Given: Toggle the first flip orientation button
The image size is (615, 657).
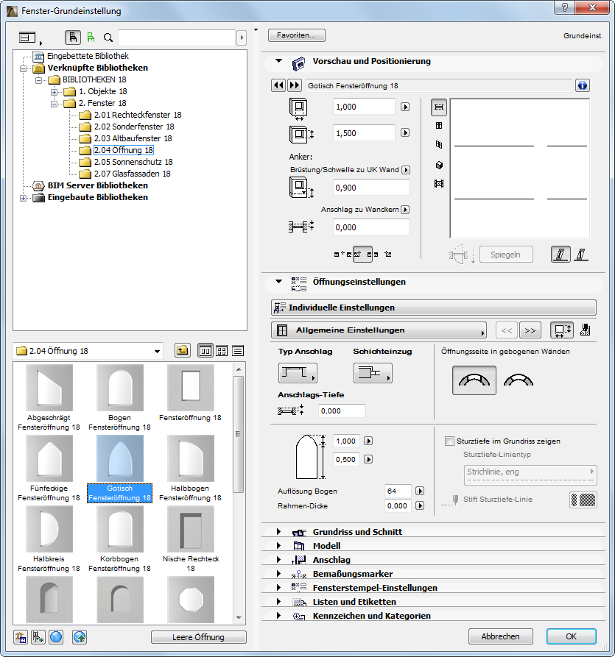Looking at the screenshot, I should pyautogui.click(x=560, y=254).
